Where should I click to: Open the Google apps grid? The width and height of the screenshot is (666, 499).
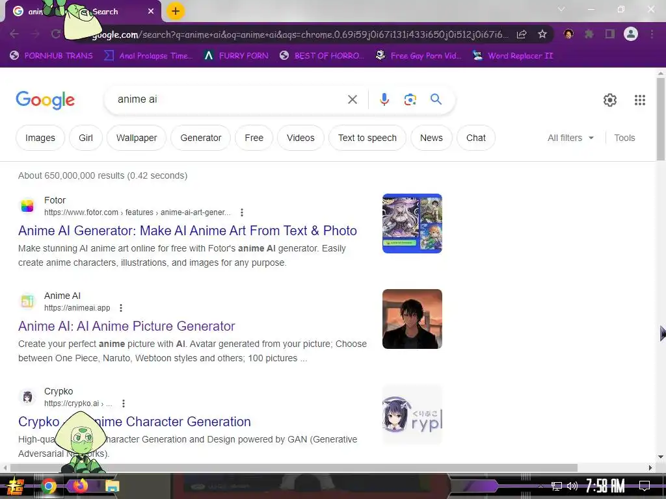[x=640, y=100]
